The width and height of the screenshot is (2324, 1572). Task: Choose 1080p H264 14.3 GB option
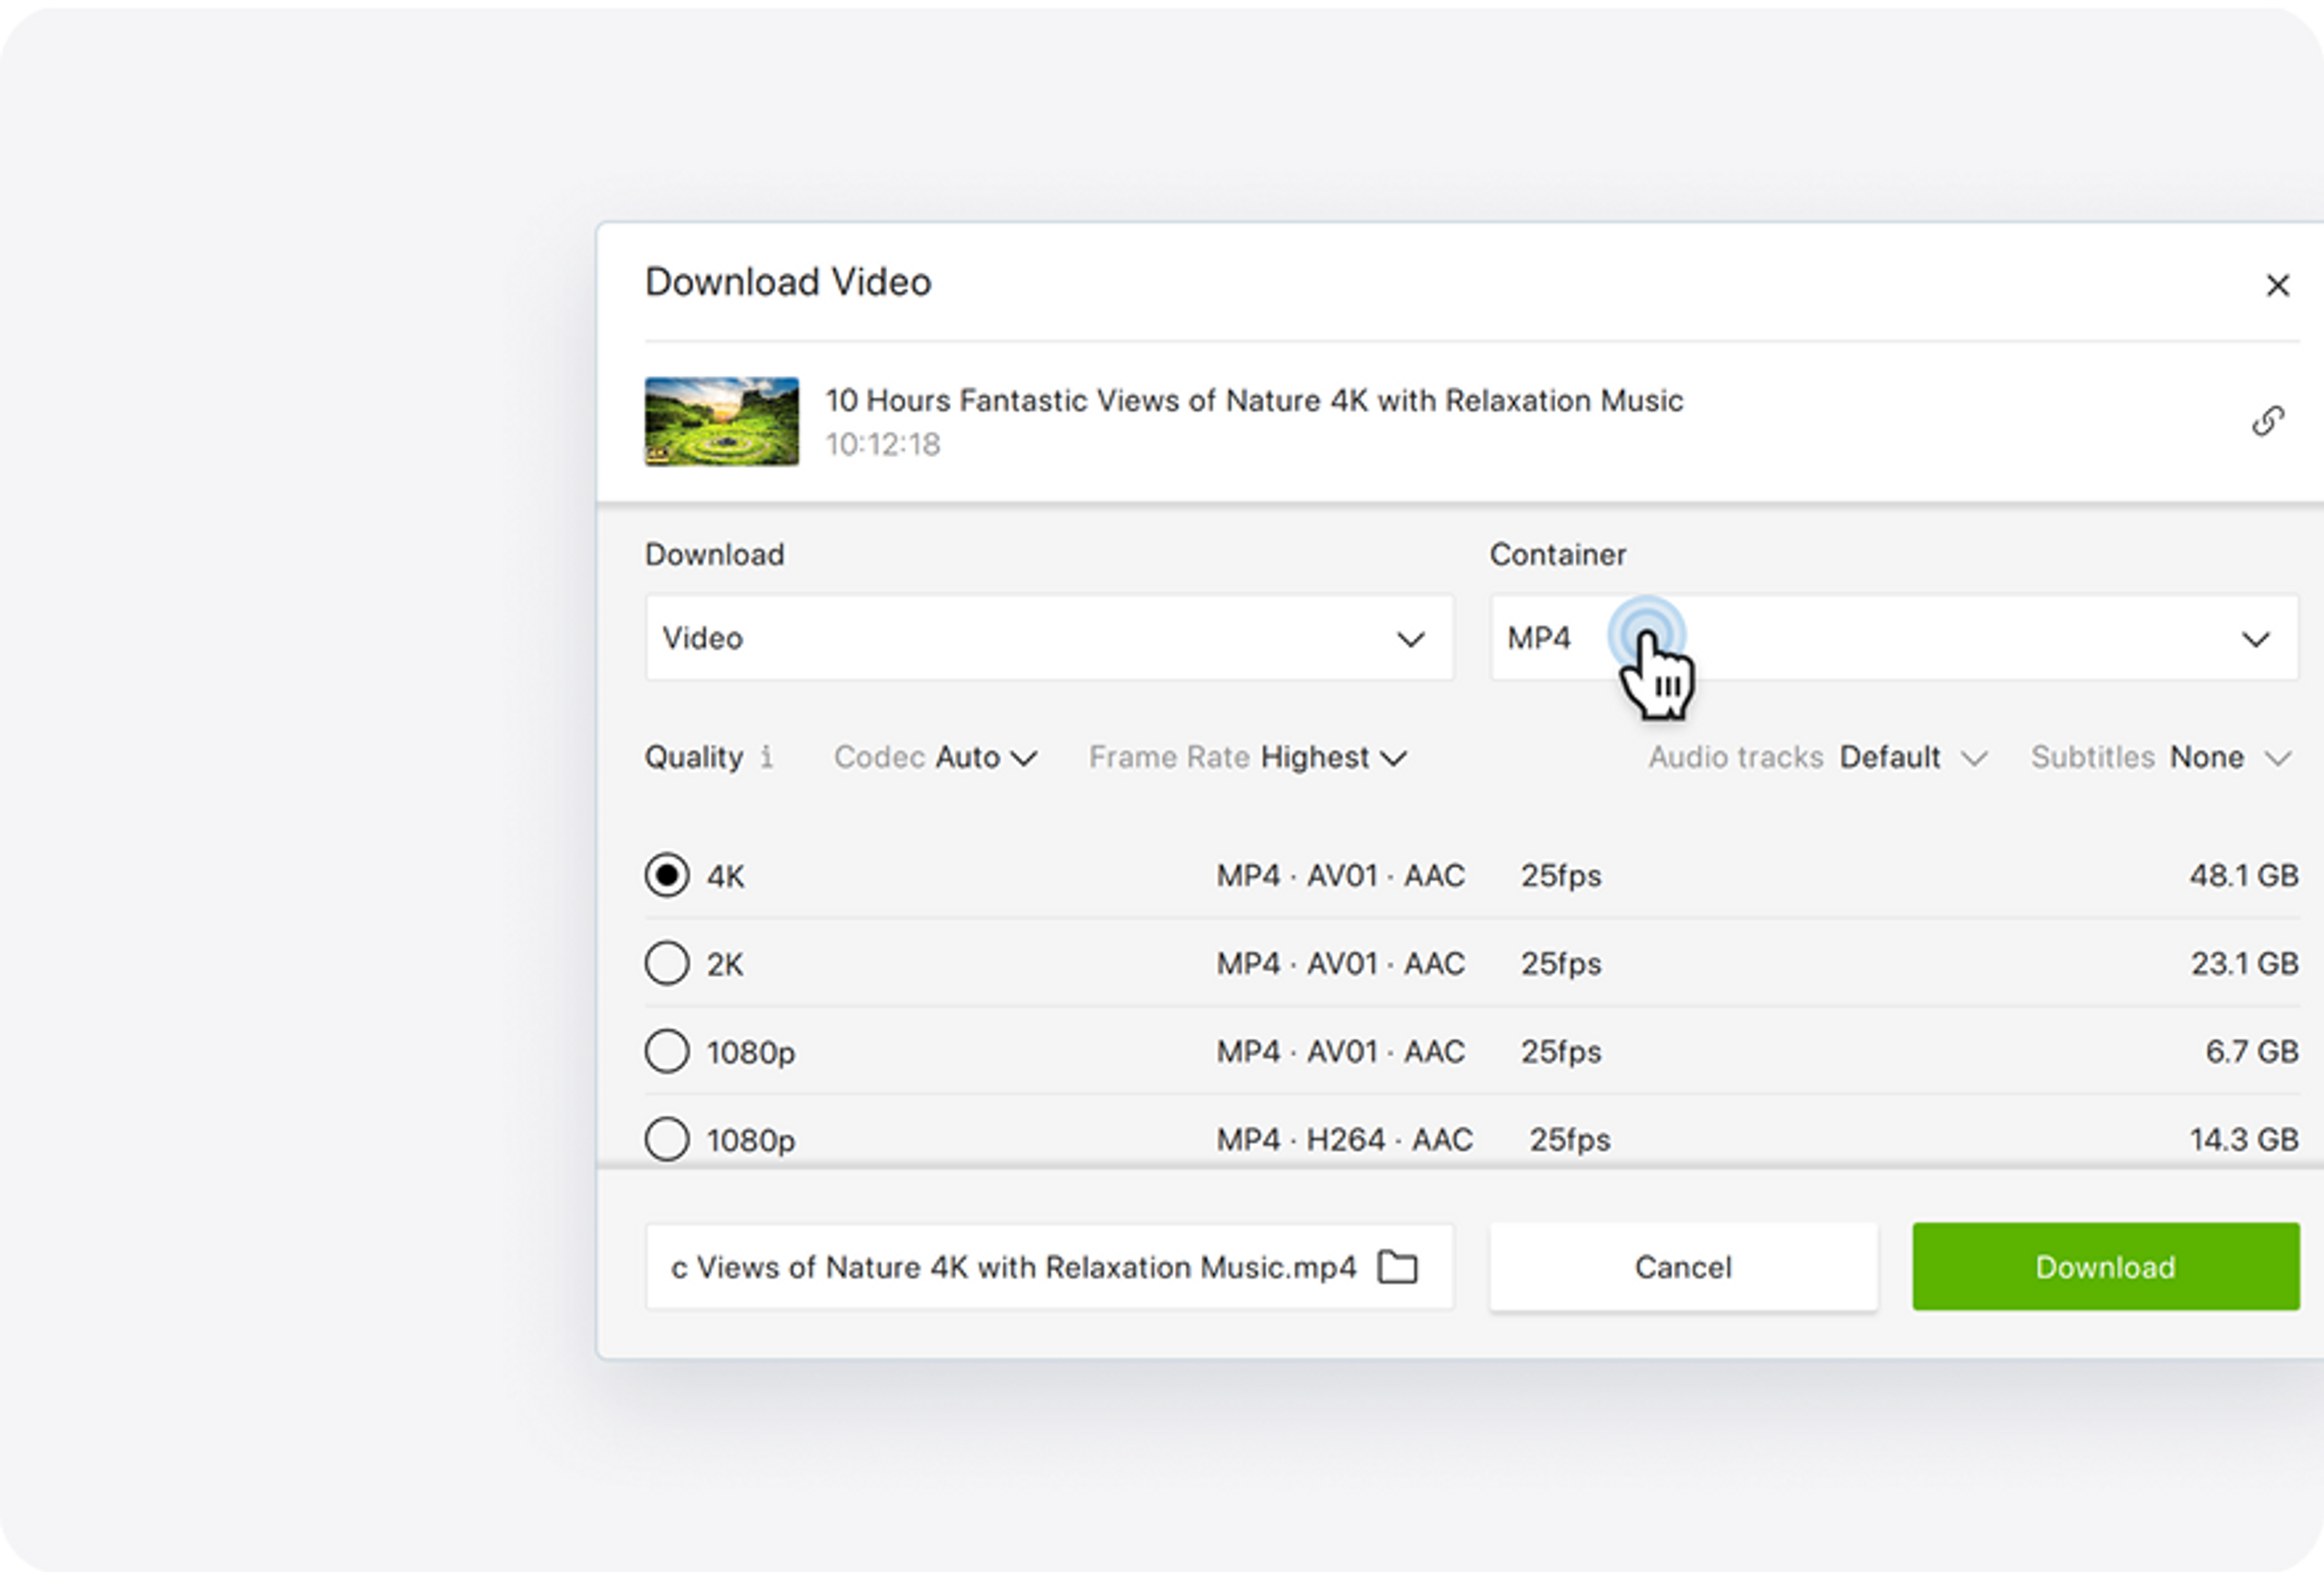(x=667, y=1140)
